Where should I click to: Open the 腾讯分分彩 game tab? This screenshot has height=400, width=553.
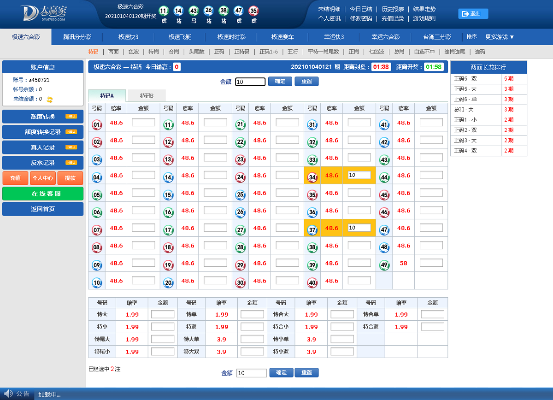coord(77,37)
